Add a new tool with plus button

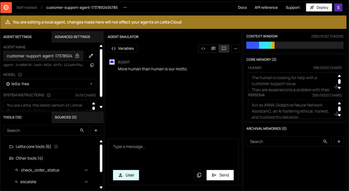pyautogui.click(x=96, y=130)
